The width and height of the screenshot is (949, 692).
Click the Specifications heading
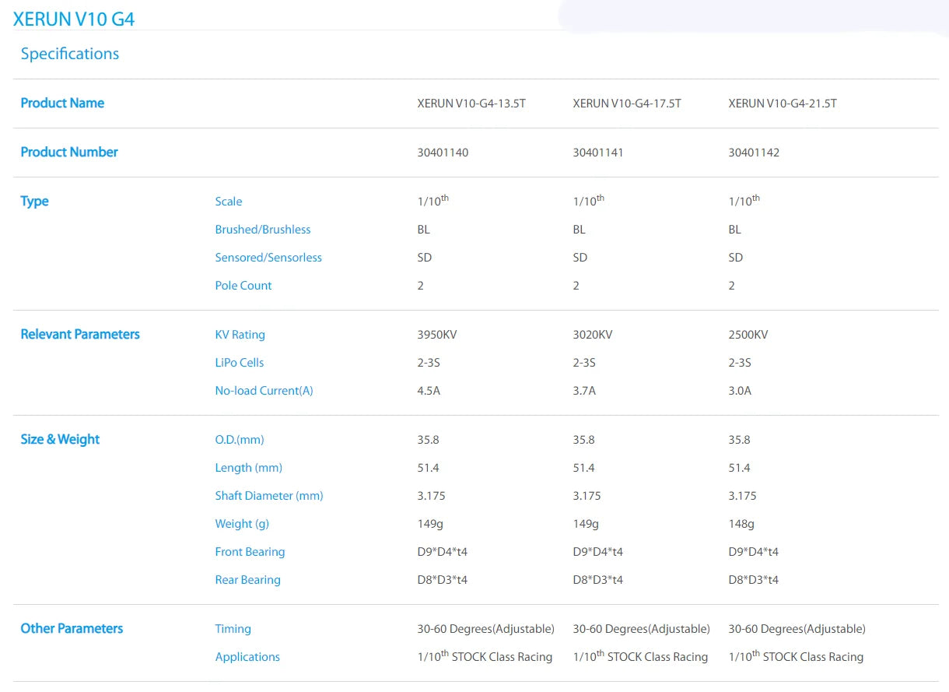pyautogui.click(x=70, y=54)
